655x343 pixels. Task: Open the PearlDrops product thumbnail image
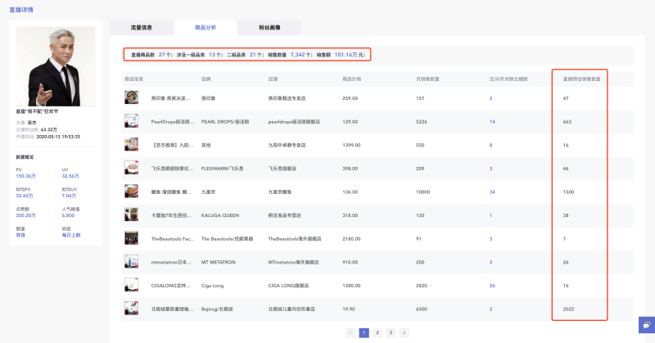[x=131, y=121]
